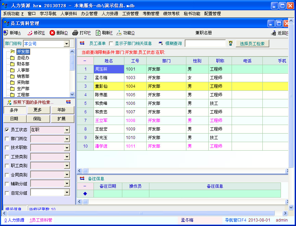Select the 人事部 folder icon
The height and width of the screenshot is (226, 296).
pyautogui.click(x=12, y=70)
